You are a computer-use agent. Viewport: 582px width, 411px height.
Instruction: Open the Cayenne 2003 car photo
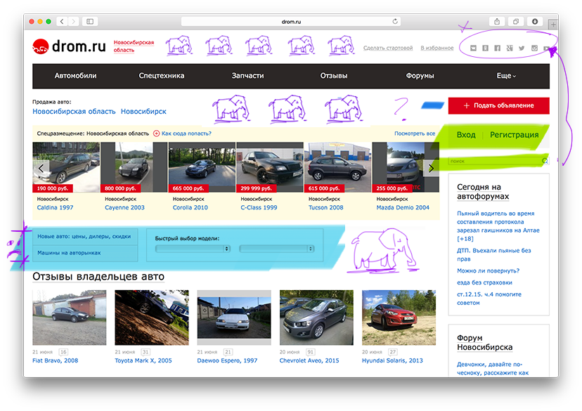(134, 167)
